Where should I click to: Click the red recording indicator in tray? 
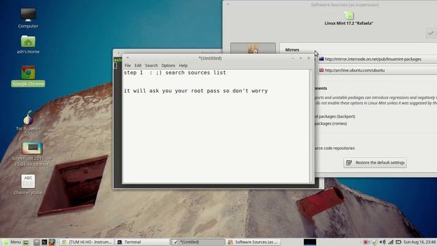pyautogui.click(x=366, y=242)
